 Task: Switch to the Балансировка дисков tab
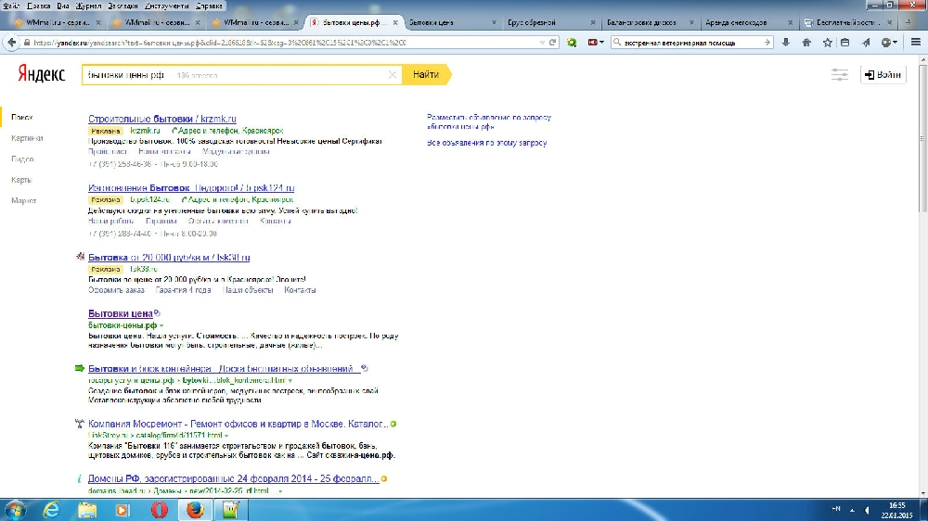click(650, 22)
